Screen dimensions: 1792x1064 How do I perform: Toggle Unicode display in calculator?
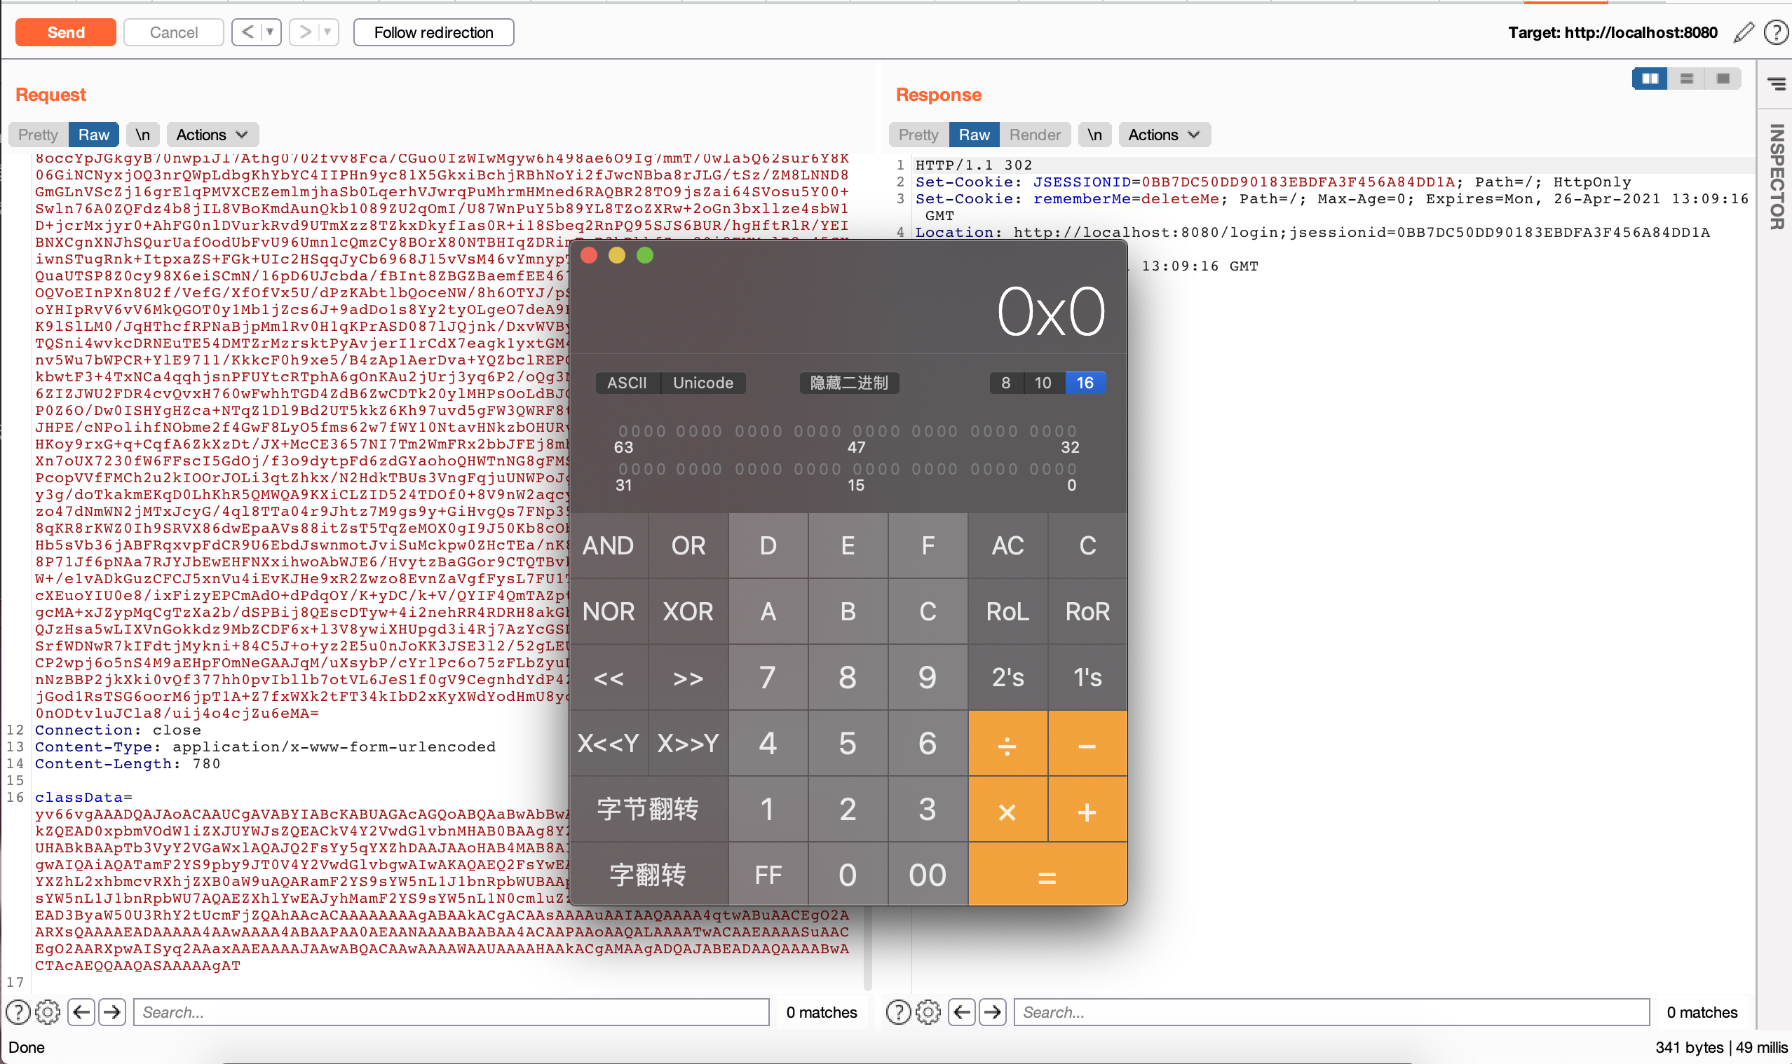702,383
